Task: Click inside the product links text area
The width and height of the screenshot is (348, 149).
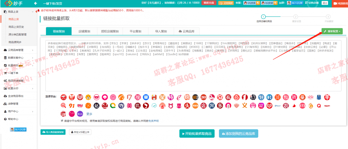Action: (193, 65)
